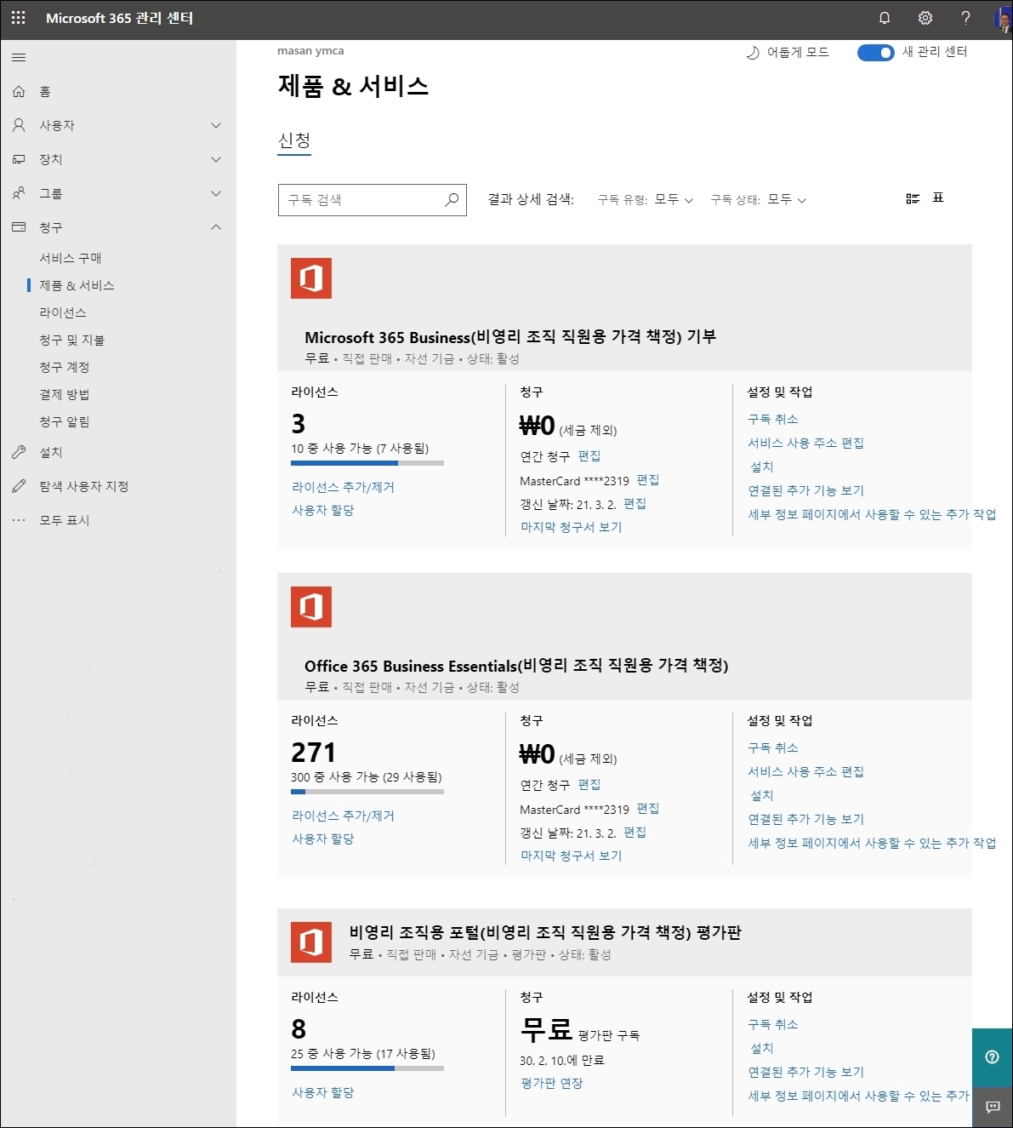Click 설치 link for Business Essentials
The width and height of the screenshot is (1013, 1128).
[762, 795]
